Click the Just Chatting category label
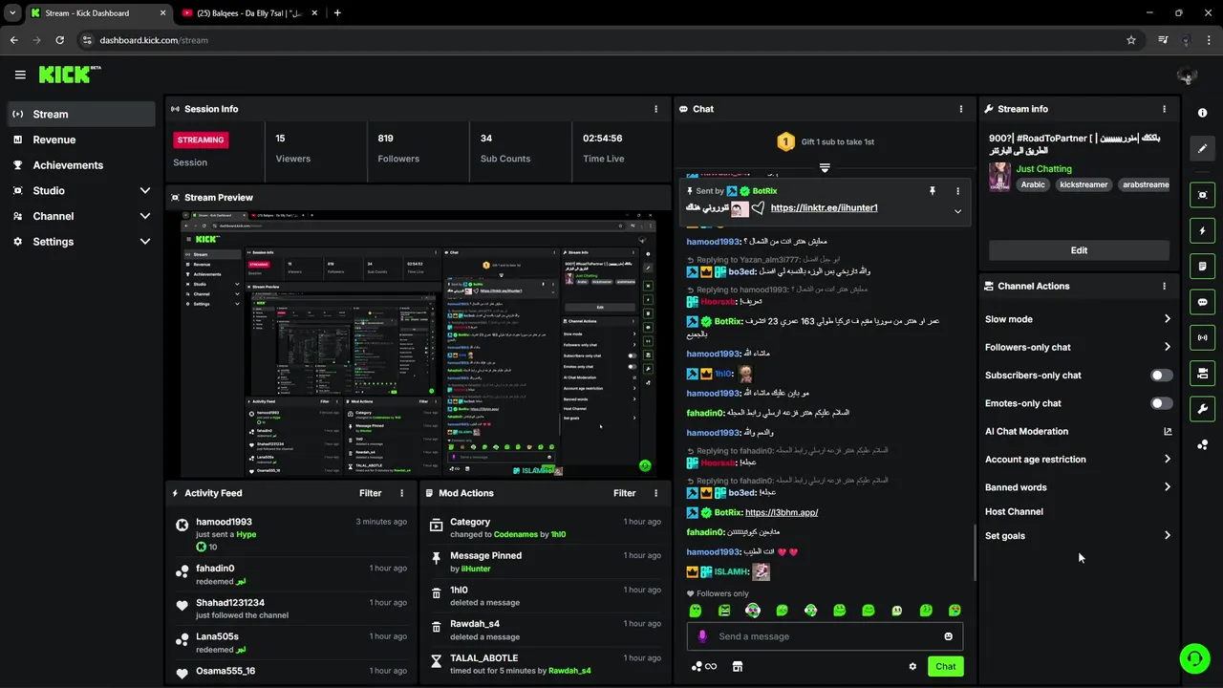Viewport: 1223px width, 688px height. [1043, 169]
